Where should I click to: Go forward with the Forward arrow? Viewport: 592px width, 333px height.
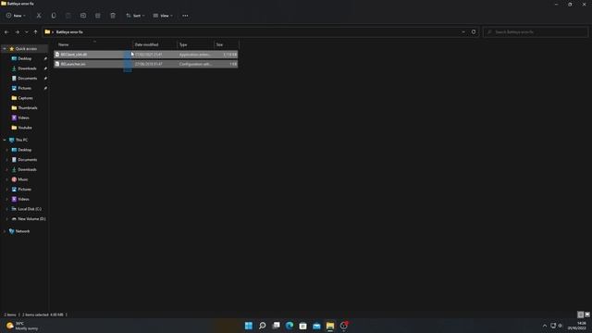(17, 32)
